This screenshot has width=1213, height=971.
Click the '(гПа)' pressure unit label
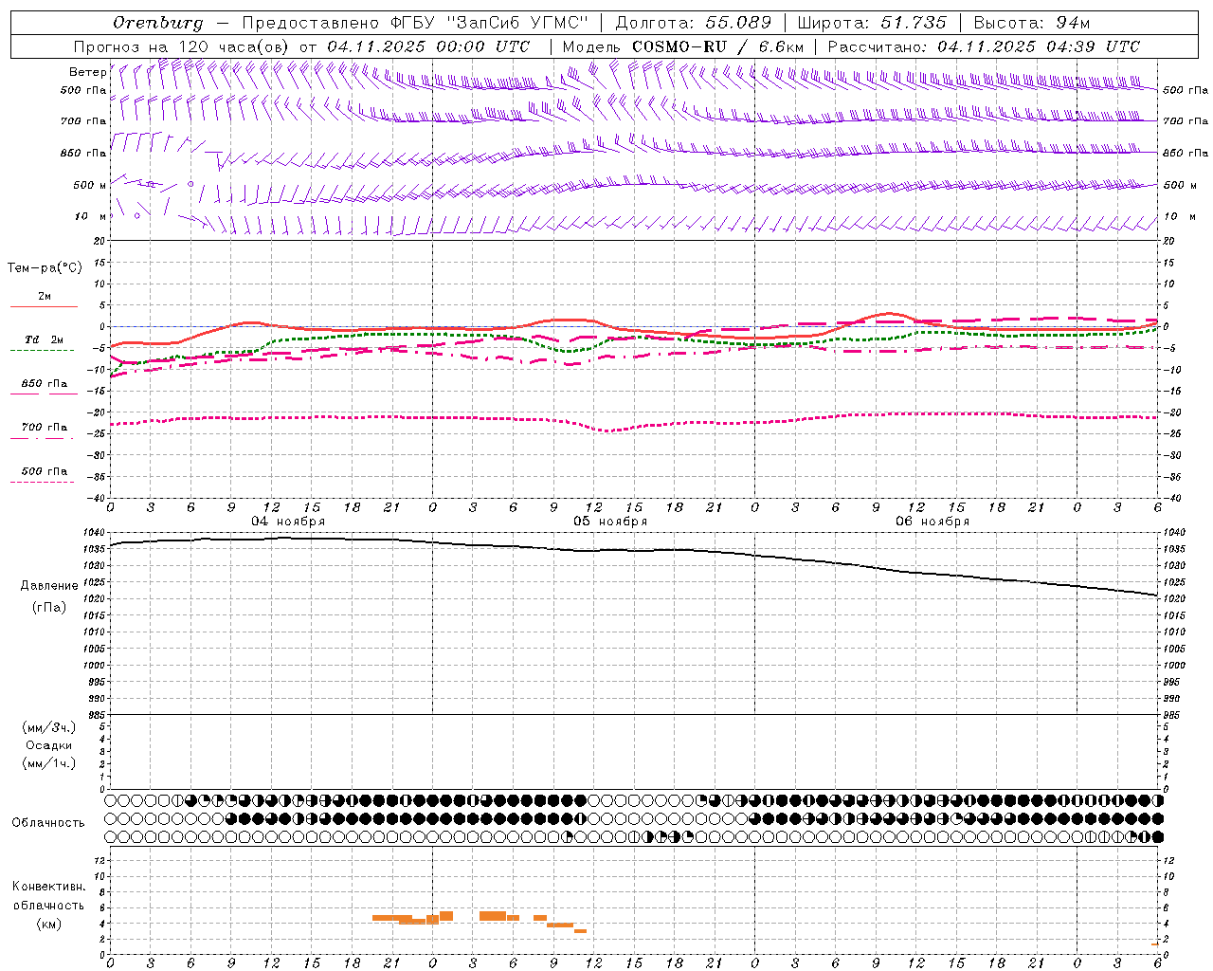[49, 608]
